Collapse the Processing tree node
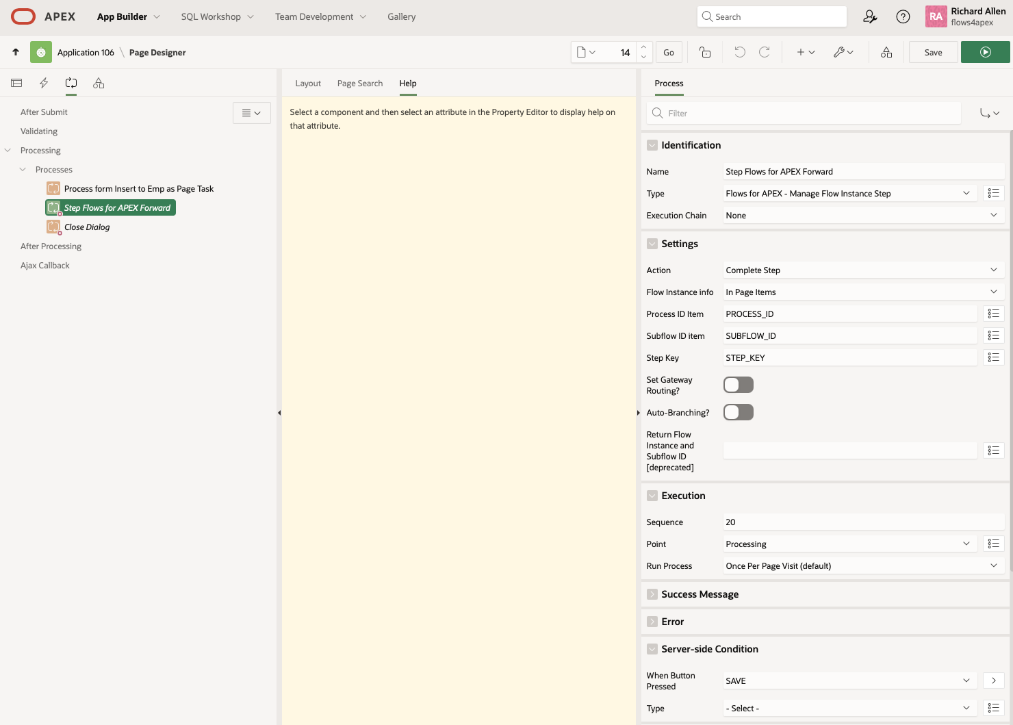Screen dimensions: 1013x725 (x=8, y=150)
